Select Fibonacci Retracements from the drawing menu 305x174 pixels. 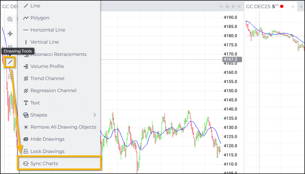coord(59,54)
